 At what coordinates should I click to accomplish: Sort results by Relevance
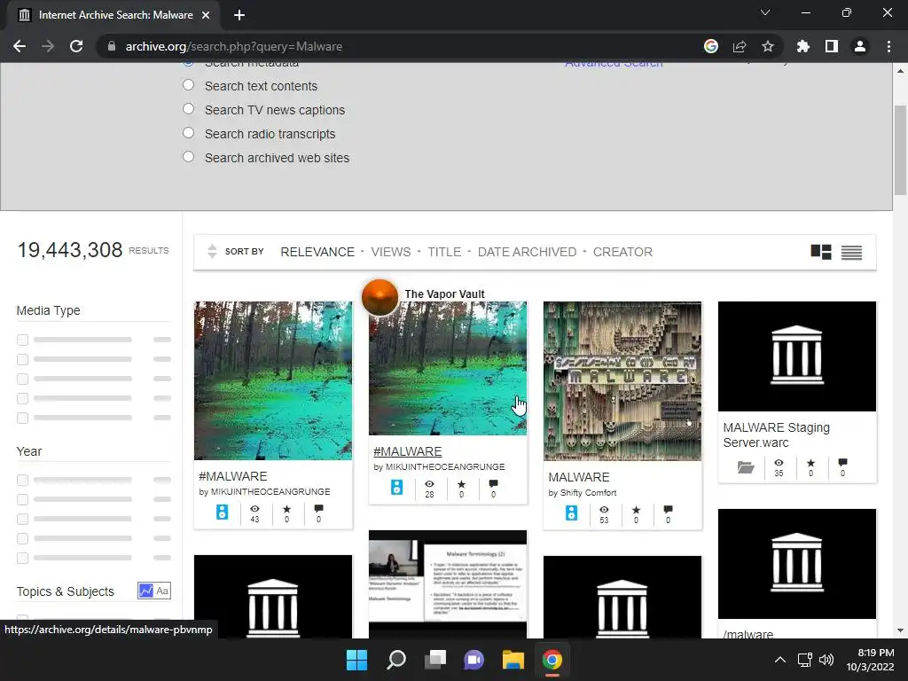(317, 252)
